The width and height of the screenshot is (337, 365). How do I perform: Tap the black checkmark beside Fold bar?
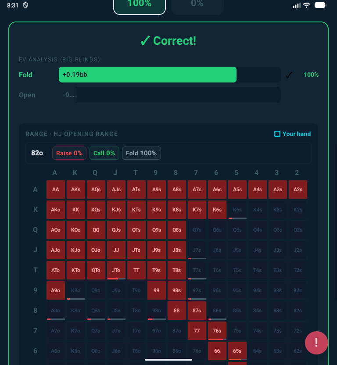289,75
